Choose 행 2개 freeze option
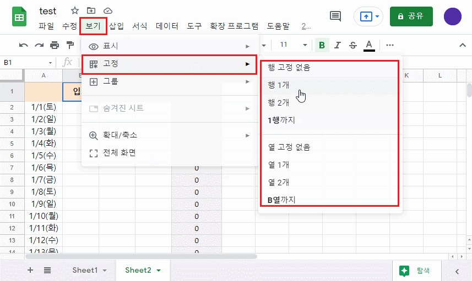472x281 pixels. (x=329, y=103)
